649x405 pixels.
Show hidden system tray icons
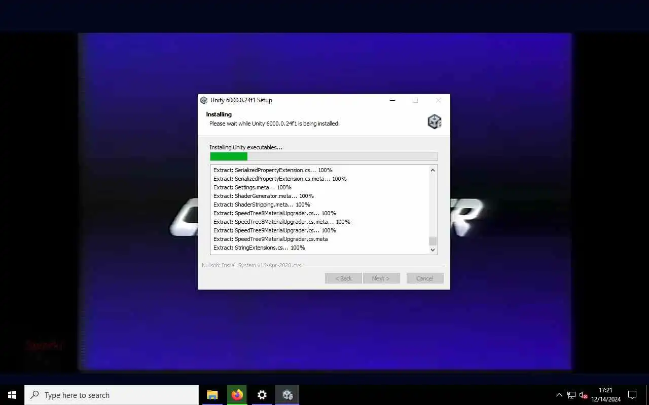[559, 395]
